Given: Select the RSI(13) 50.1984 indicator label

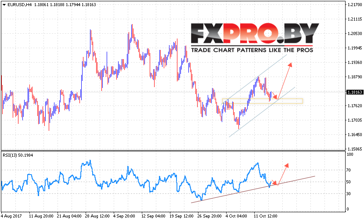Looking at the screenshot, I should click(x=18, y=155).
